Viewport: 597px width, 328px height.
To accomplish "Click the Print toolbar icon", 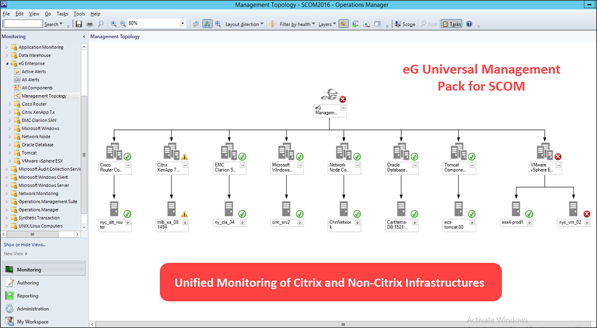I will 90,24.
